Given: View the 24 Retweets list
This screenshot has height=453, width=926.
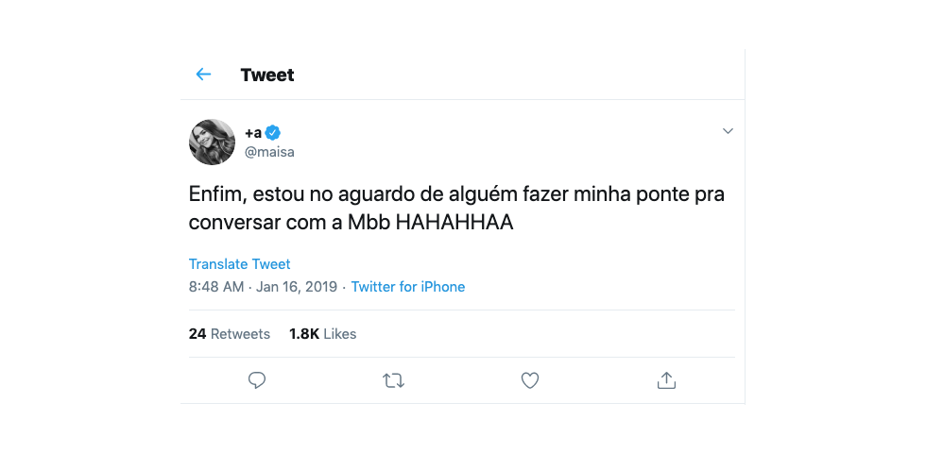Looking at the screenshot, I should tap(229, 334).
